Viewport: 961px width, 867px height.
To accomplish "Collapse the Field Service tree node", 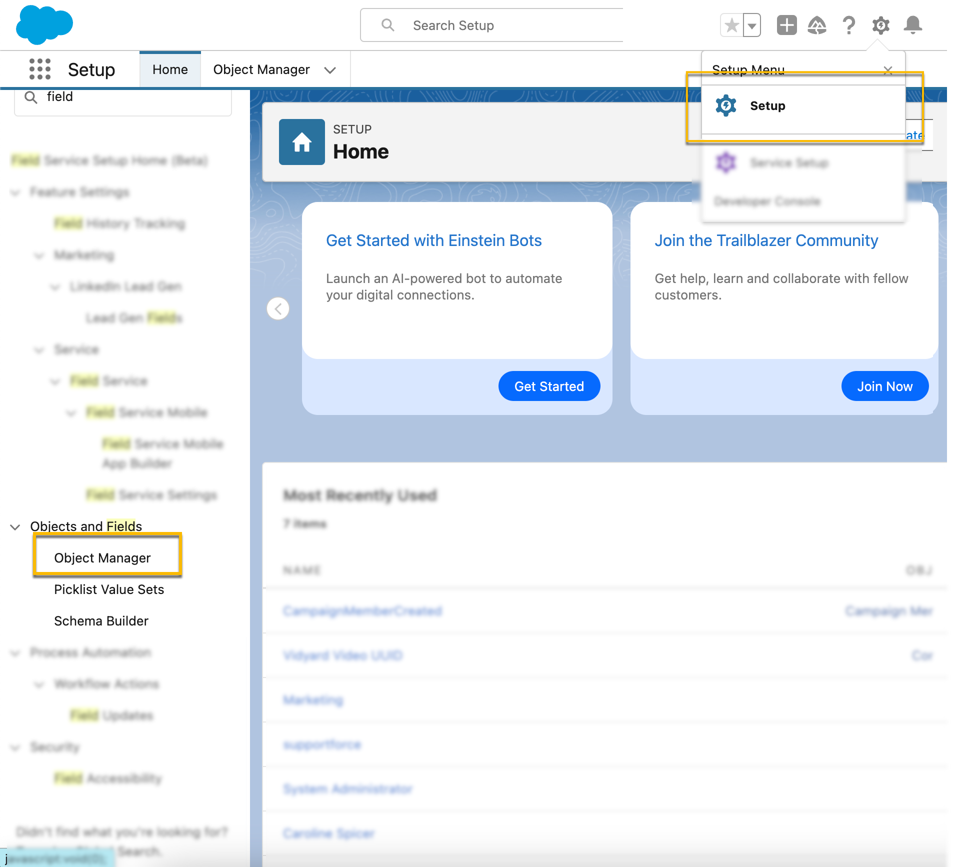I will coord(55,381).
